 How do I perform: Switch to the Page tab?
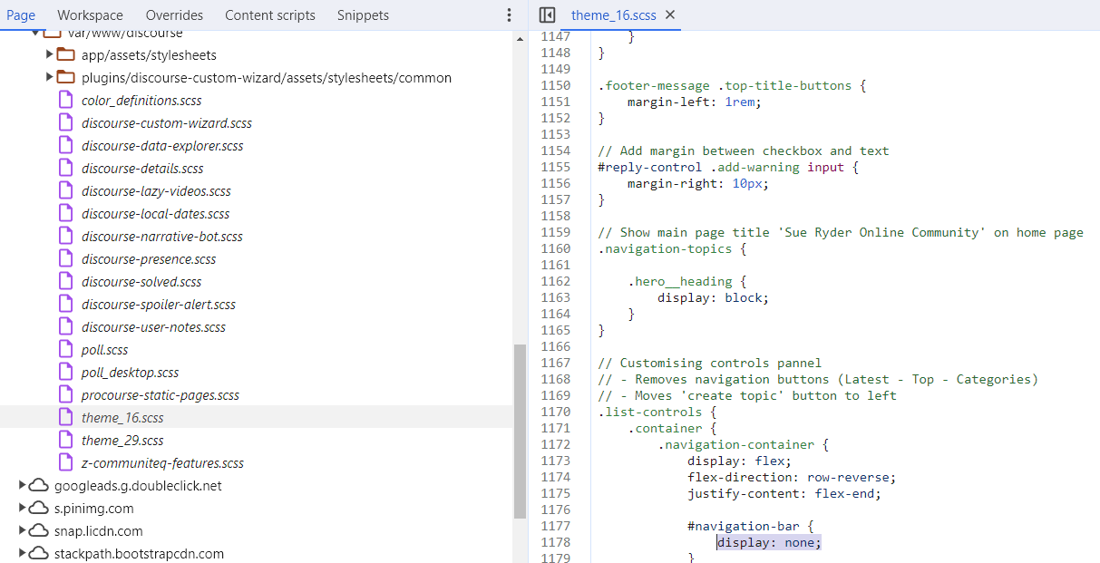(x=21, y=15)
